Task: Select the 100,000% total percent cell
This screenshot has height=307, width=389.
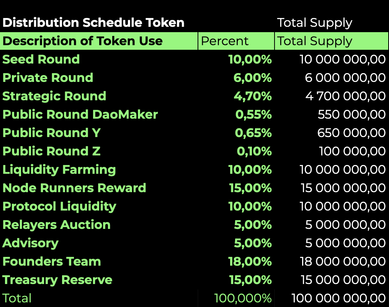Action: coord(243,298)
